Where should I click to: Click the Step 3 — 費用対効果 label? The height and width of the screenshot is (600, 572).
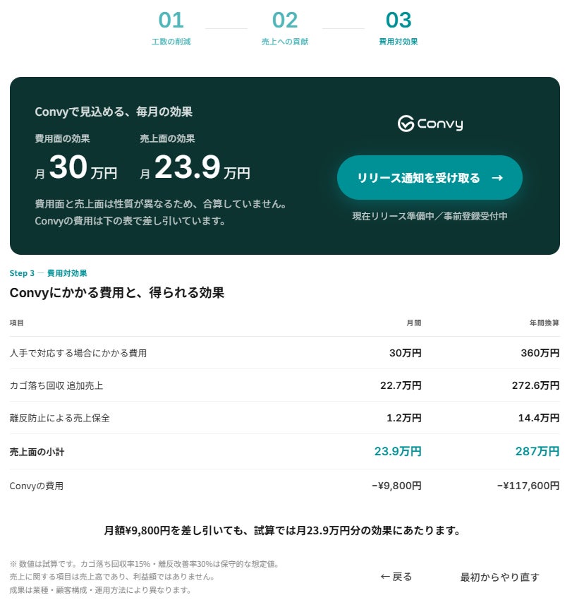49,273
